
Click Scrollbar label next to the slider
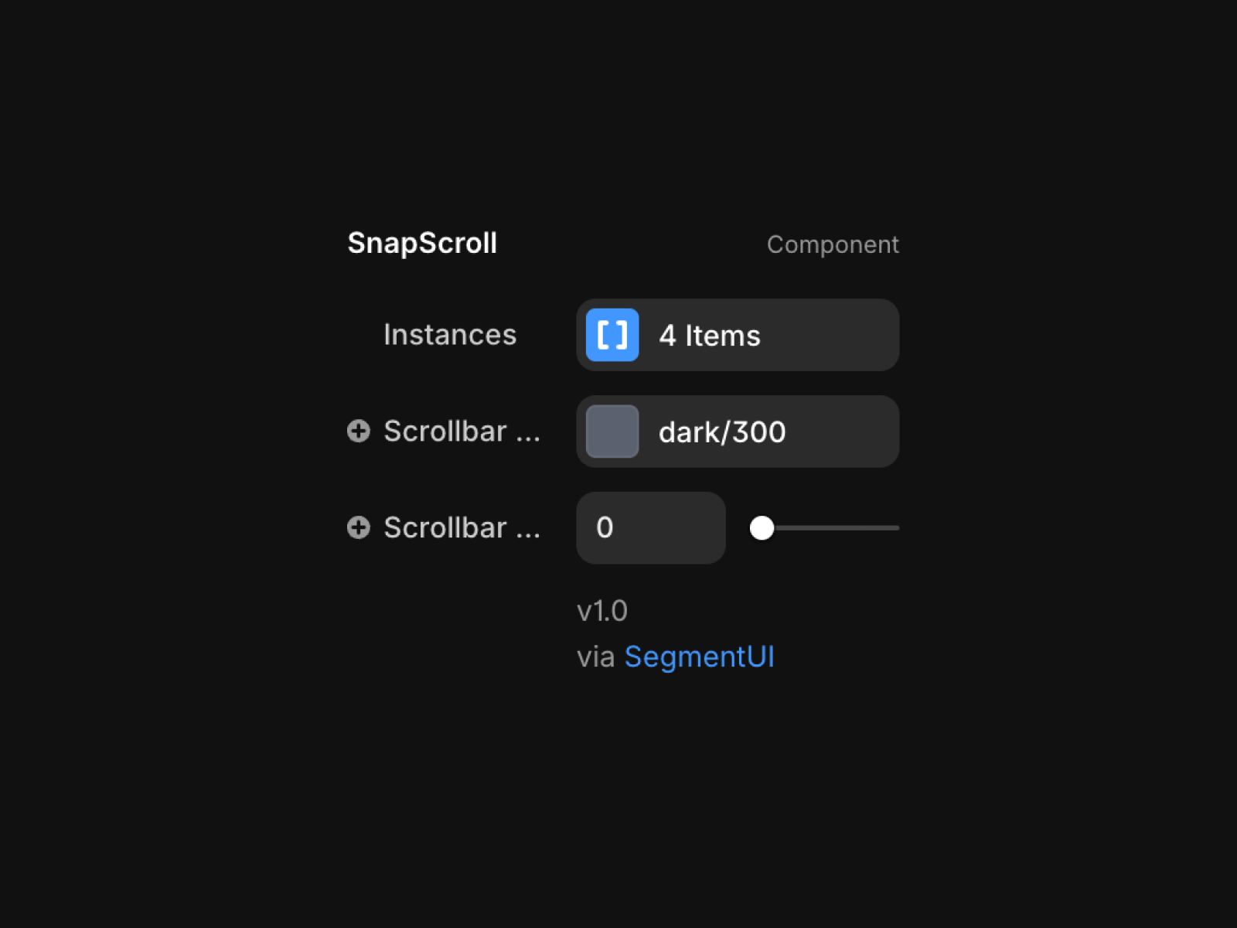[462, 527]
